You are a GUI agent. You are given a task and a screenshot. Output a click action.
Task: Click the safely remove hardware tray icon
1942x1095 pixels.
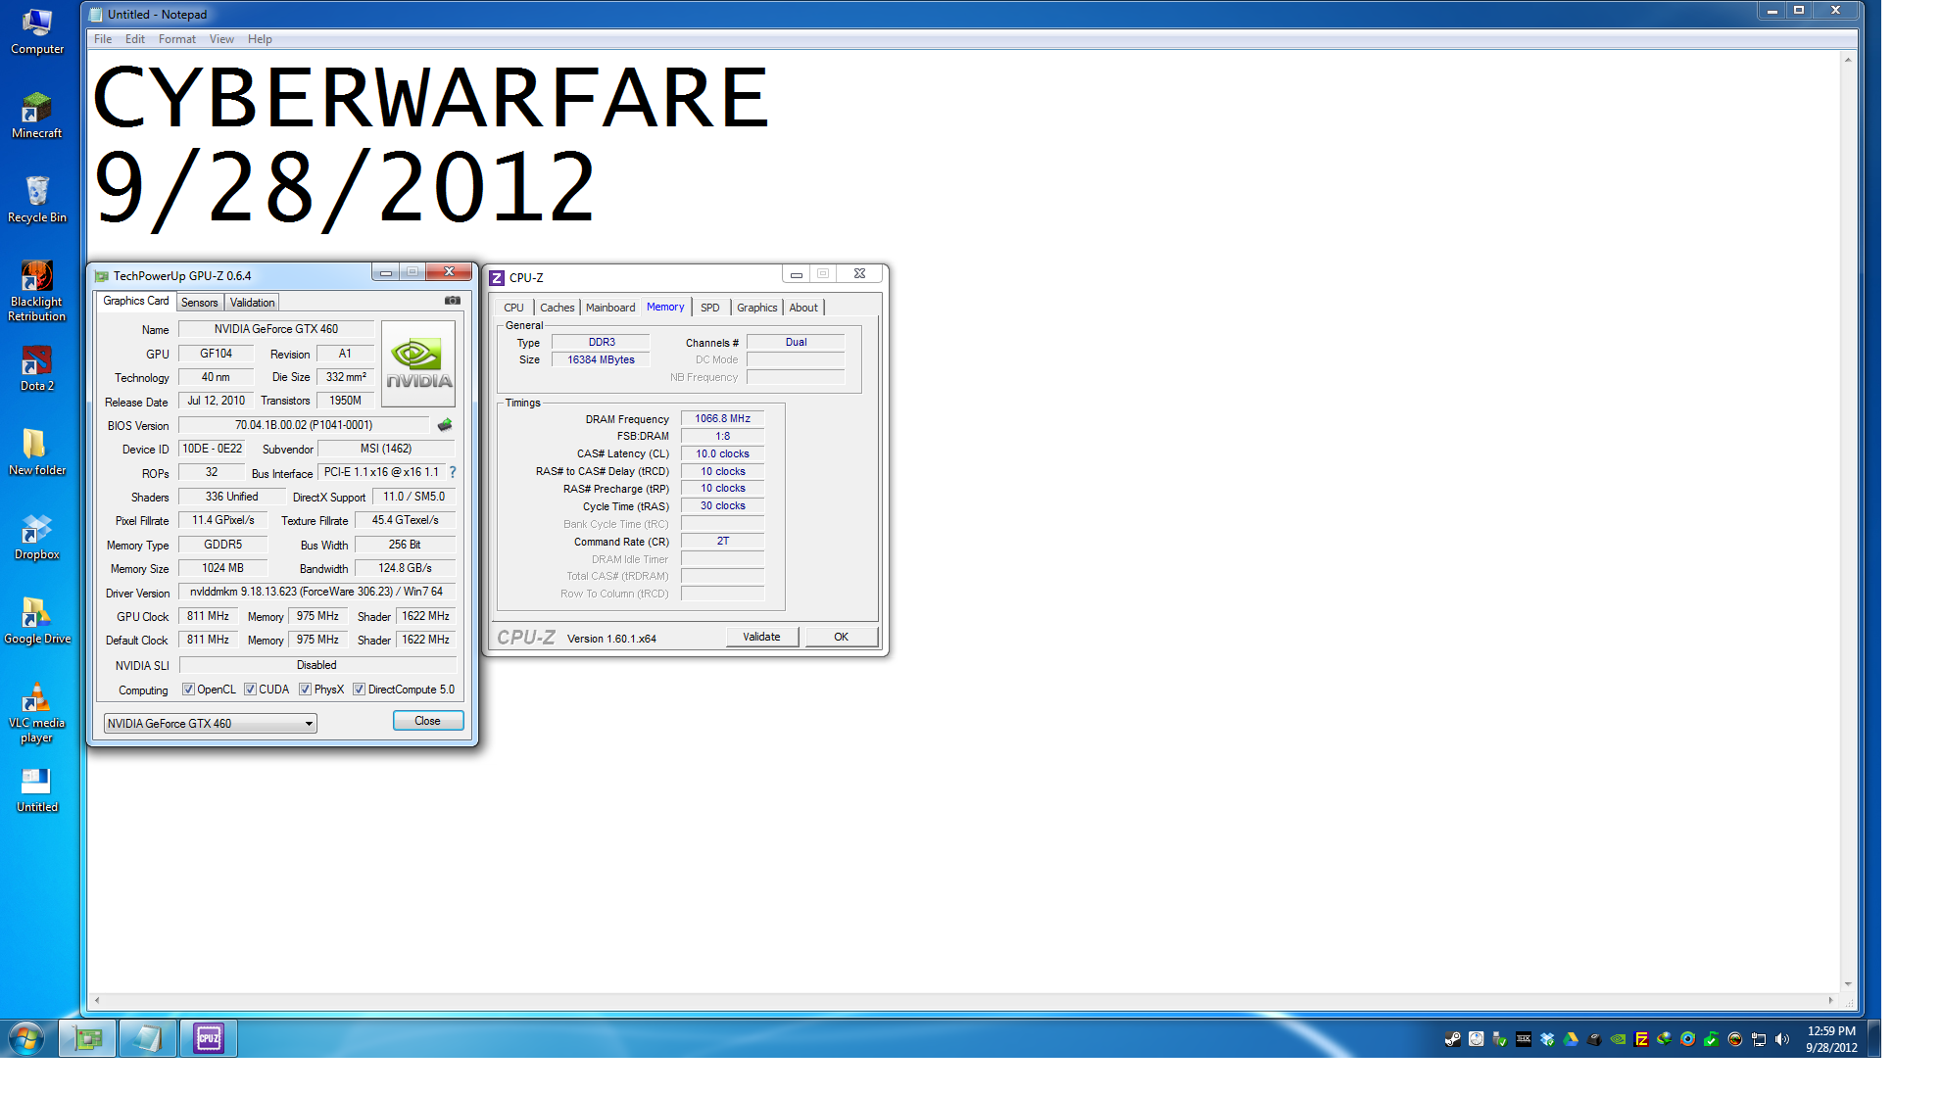point(1500,1039)
